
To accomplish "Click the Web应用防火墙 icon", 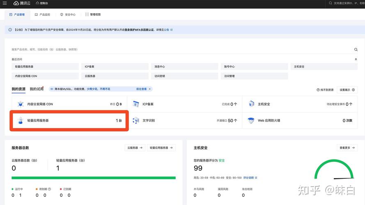I will click(251, 121).
